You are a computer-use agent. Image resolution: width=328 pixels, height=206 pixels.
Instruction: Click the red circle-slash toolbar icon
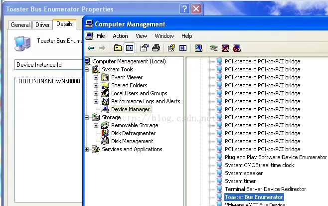pos(237,48)
